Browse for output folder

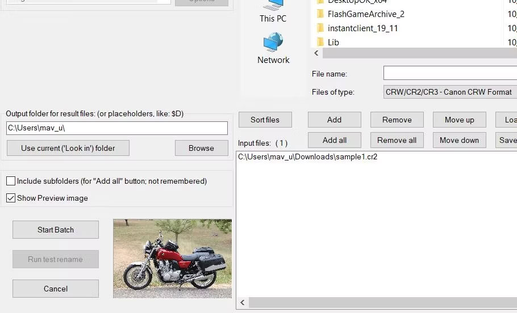coord(201,148)
